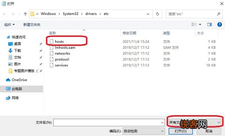Click the services file icon

pyautogui.click(x=51, y=65)
